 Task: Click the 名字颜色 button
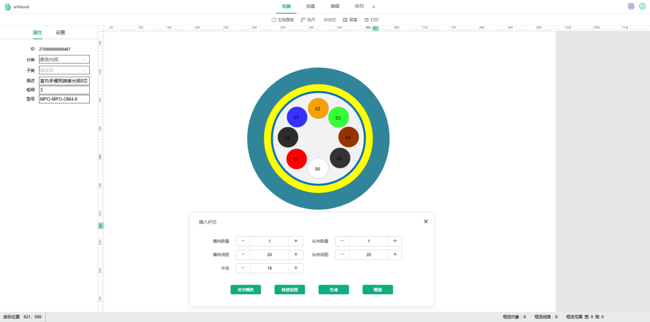(246, 290)
